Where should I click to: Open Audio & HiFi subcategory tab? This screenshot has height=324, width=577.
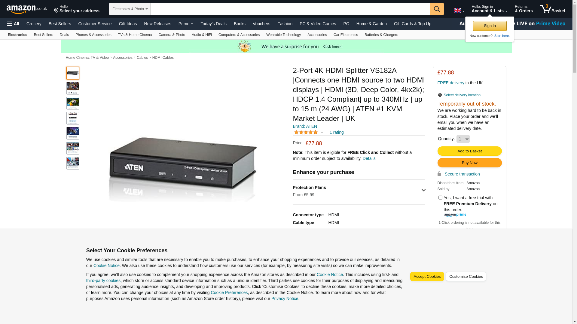click(x=202, y=35)
